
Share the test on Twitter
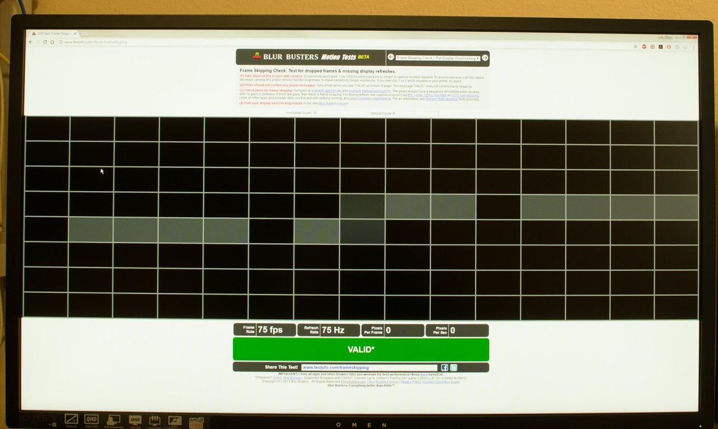[454, 367]
